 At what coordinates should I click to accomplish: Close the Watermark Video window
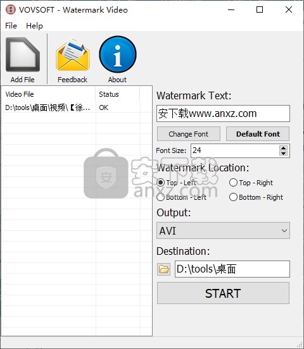[289, 9]
